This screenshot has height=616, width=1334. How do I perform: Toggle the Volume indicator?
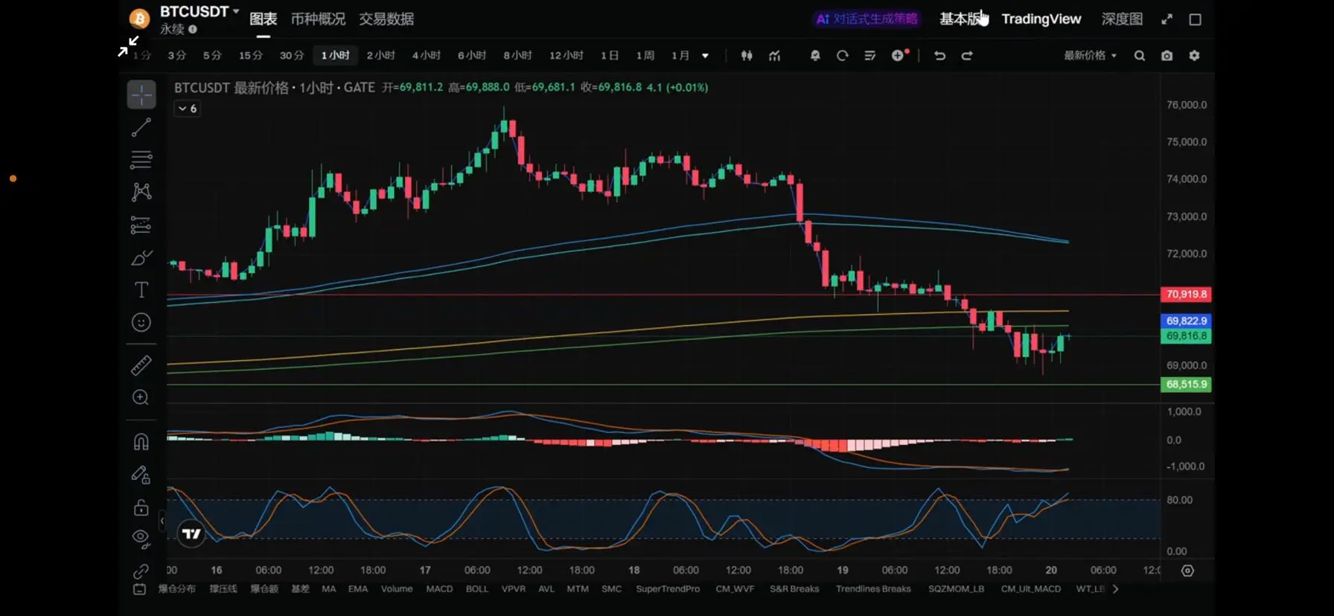coord(397,589)
